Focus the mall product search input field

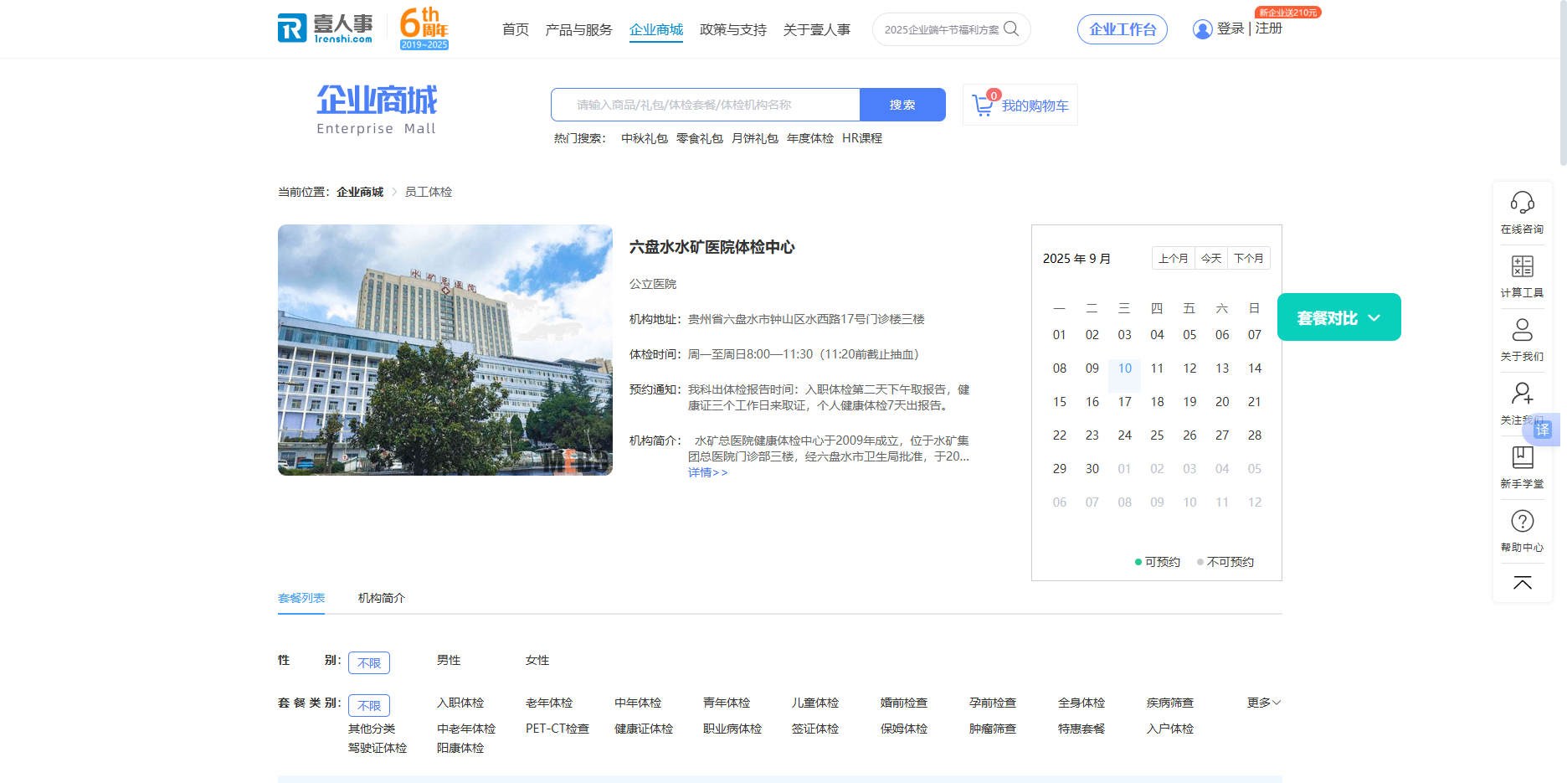coord(706,105)
